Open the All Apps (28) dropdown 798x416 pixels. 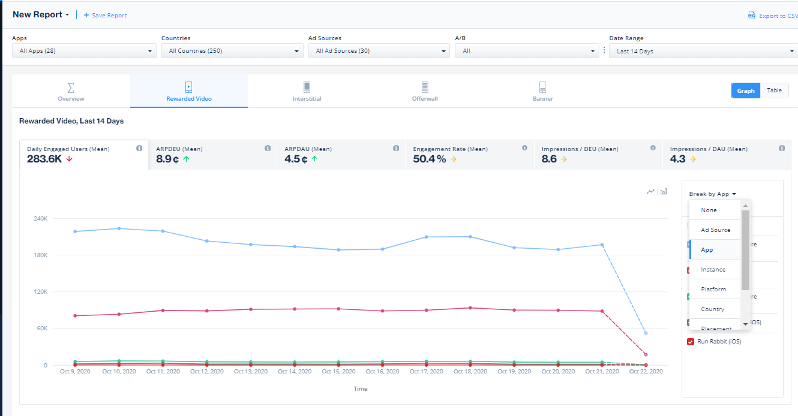(84, 51)
